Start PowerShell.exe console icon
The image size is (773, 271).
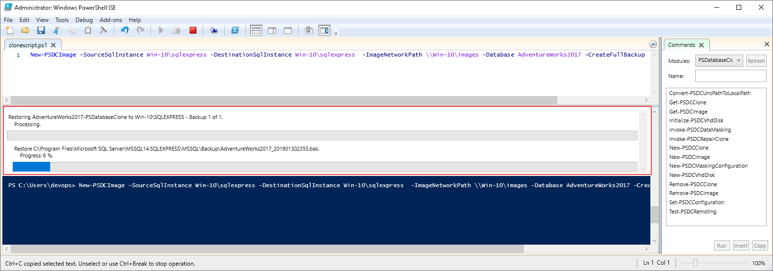click(x=235, y=30)
